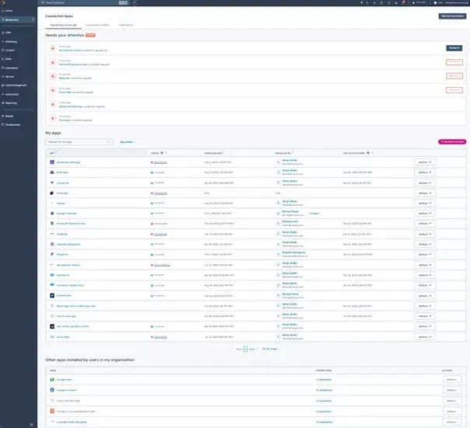The width and height of the screenshot is (470, 428).
Task: Click the Pipedrive app icon
Action: 52,254
